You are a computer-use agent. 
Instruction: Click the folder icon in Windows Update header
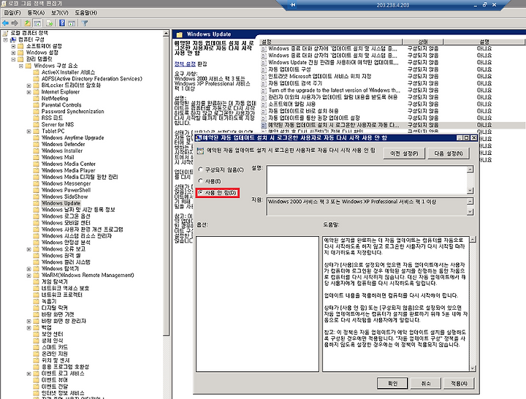[180, 34]
